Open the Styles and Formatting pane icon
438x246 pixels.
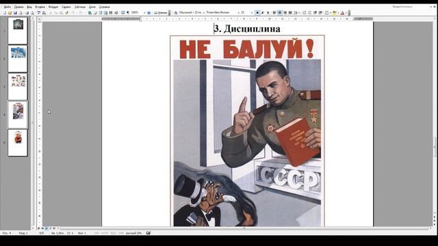point(176,12)
